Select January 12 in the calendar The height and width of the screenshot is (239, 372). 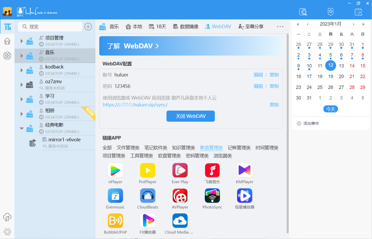331,65
